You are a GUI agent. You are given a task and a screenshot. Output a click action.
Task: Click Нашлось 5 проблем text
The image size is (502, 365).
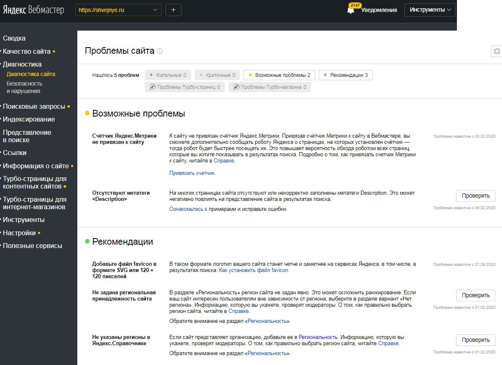(116, 75)
